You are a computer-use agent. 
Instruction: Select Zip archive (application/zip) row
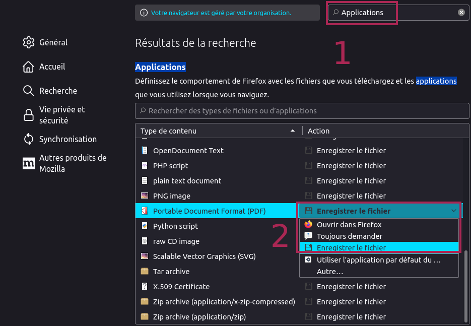click(x=299, y=317)
